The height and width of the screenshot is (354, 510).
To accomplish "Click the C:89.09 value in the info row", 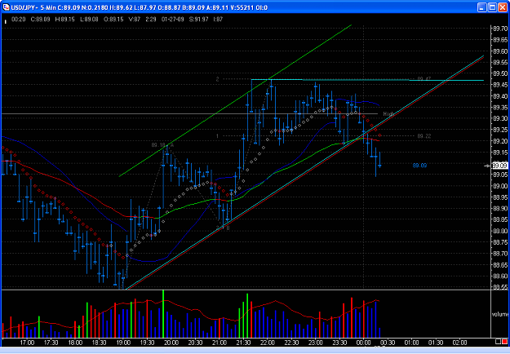I will (x=40, y=20).
